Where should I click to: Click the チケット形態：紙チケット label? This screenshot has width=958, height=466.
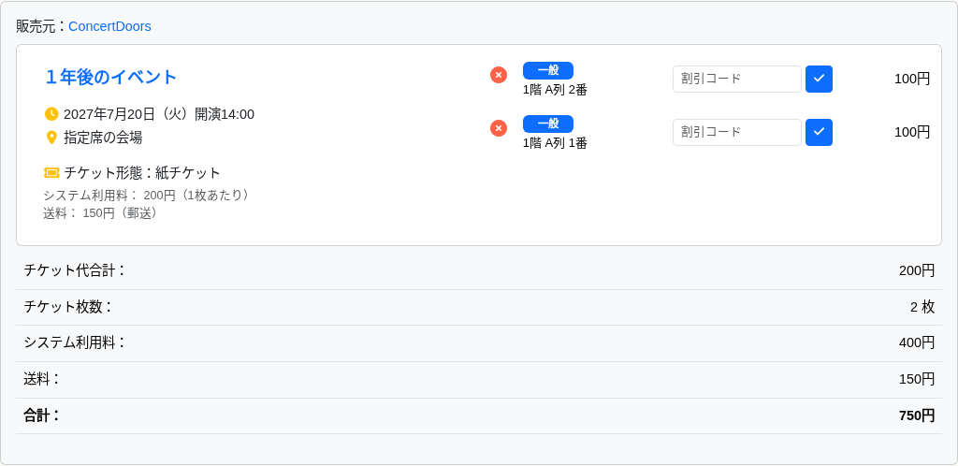click(142, 173)
